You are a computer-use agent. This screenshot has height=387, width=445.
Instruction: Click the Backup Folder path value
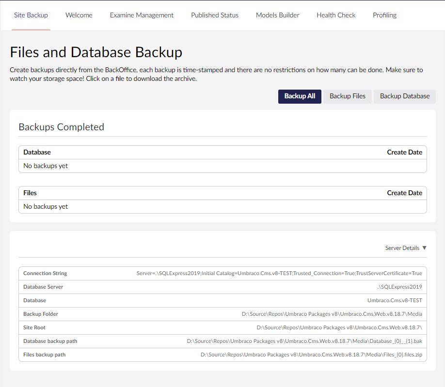tap(332, 314)
